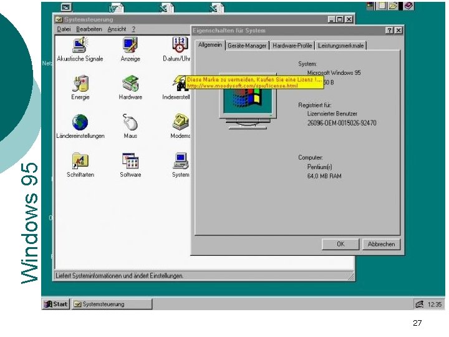Click the book icon in Office shortcut bar

[409, 6]
